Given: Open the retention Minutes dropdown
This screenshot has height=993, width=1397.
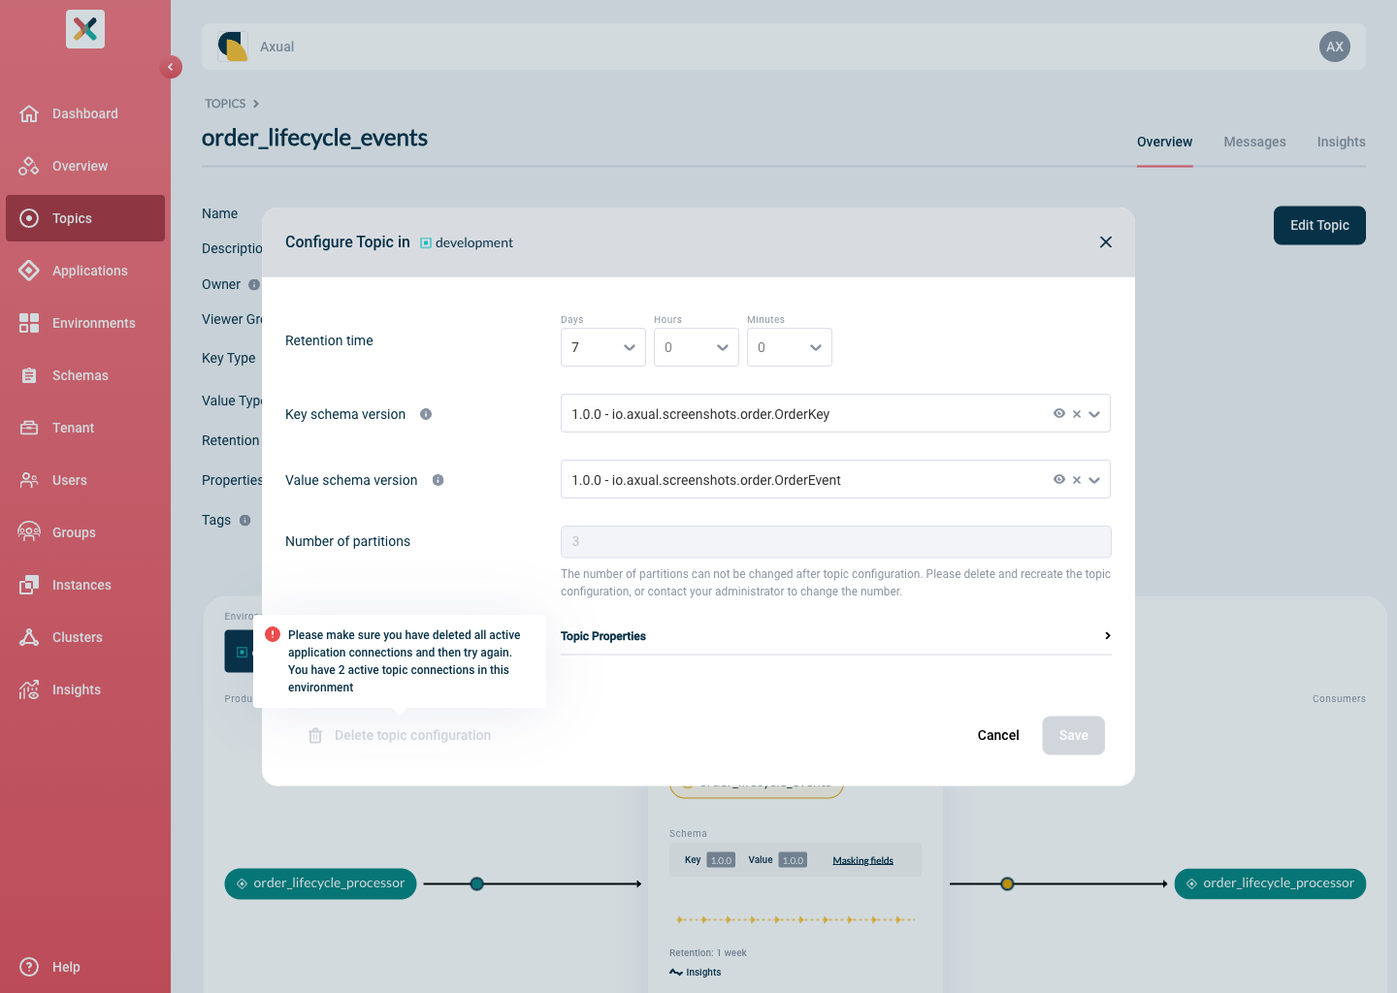Looking at the screenshot, I should [x=790, y=347].
